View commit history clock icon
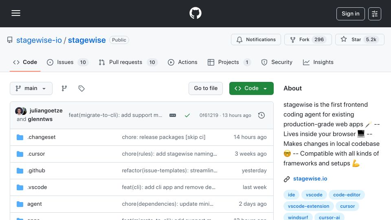This screenshot has width=391, height=220. [x=261, y=115]
